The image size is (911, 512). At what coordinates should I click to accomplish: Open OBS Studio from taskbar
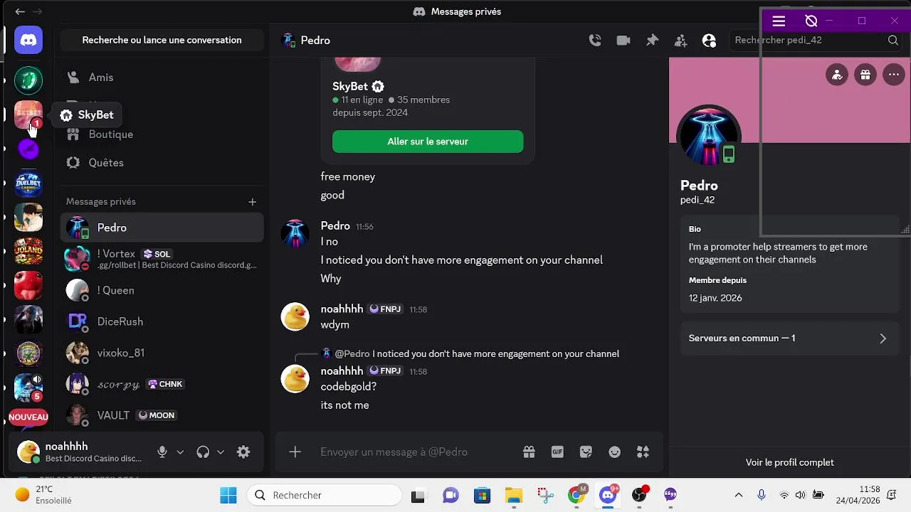639,495
